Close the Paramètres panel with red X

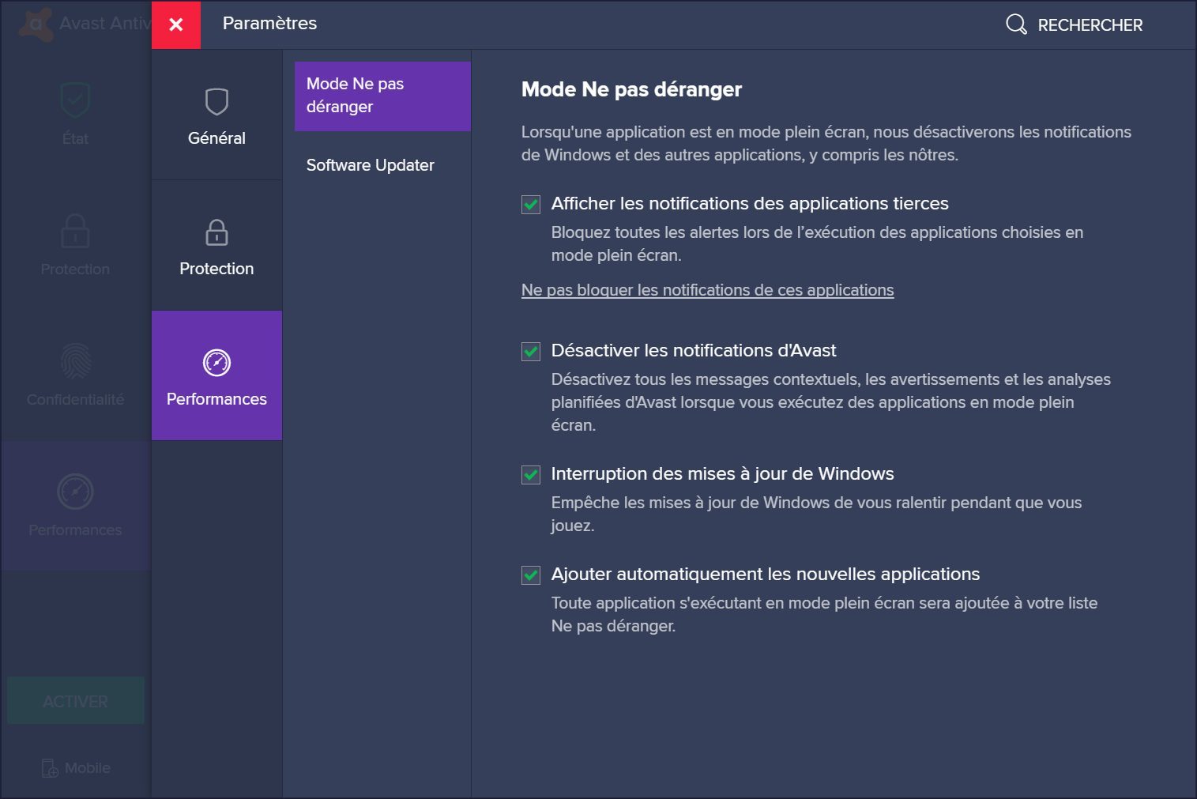[176, 24]
